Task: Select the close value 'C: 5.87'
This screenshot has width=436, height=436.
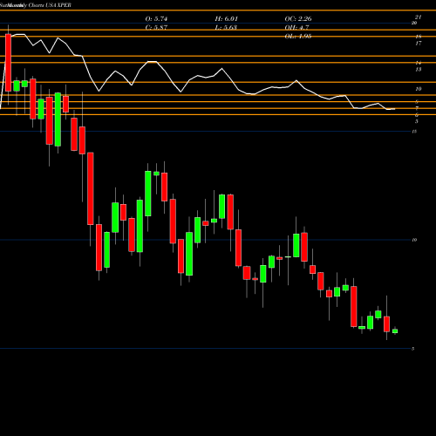Action: 156,28
